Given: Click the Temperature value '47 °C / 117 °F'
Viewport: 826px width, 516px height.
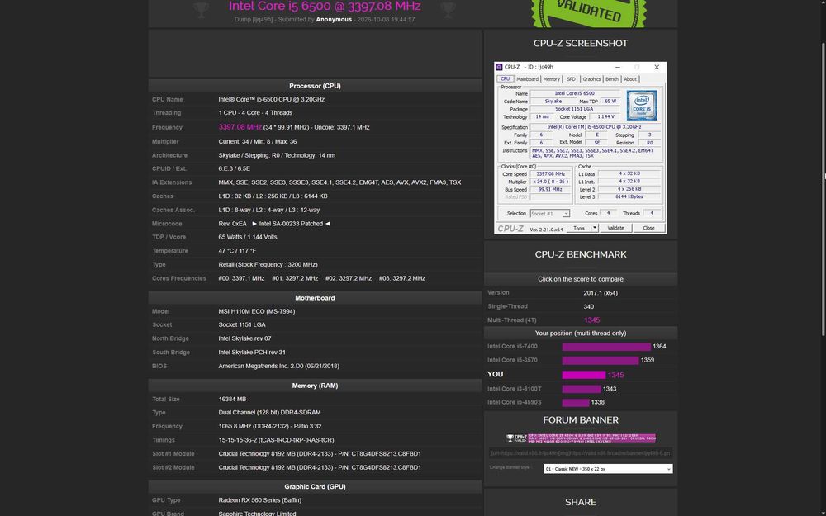Looking at the screenshot, I should point(237,251).
